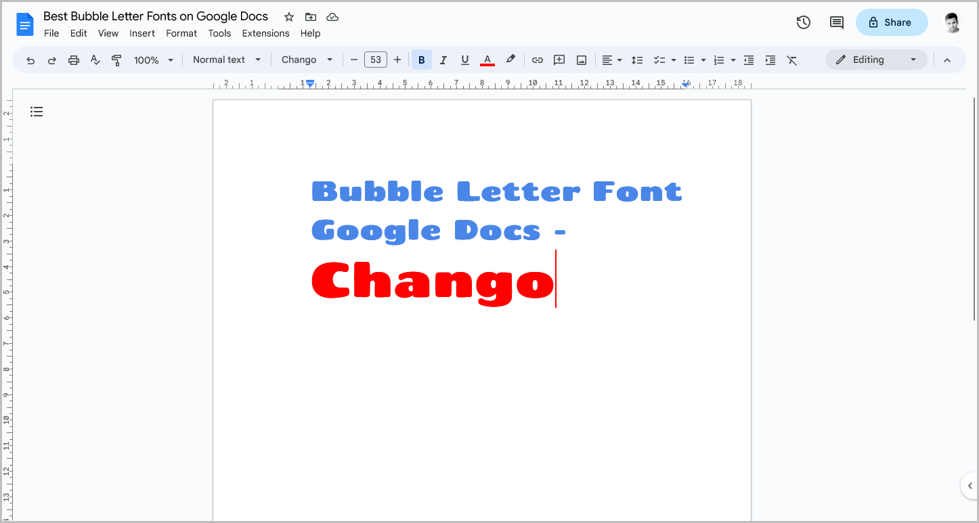Open version history

pyautogui.click(x=803, y=22)
